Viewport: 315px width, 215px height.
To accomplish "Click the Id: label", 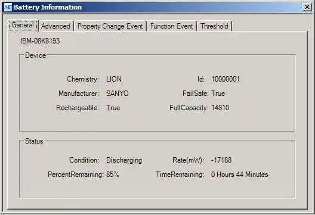I will tap(201, 79).
